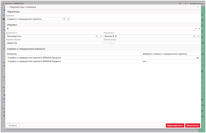Add a signature with the red plus icon

[x=199, y=29]
